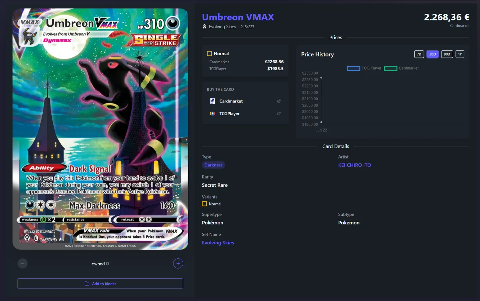Click the BUY THE CARD heading

(220, 90)
